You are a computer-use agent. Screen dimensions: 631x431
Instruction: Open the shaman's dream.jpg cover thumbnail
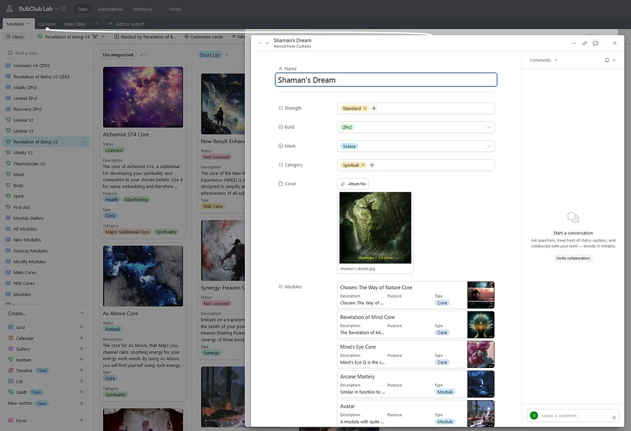[x=375, y=227]
